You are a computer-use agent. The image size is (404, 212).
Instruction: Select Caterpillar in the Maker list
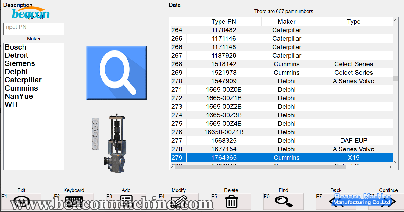point(23,80)
